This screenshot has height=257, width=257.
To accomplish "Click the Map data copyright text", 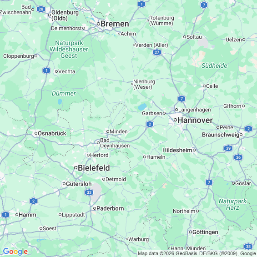I will 197,253.
